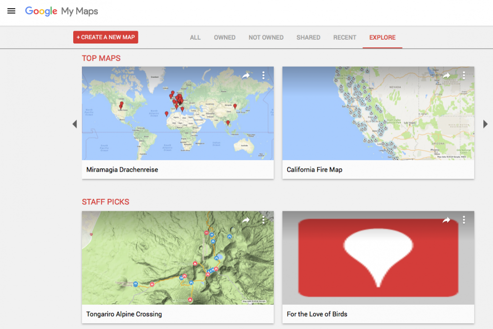
Task: Share the Miramagia Drachenreise map
Action: coord(246,76)
